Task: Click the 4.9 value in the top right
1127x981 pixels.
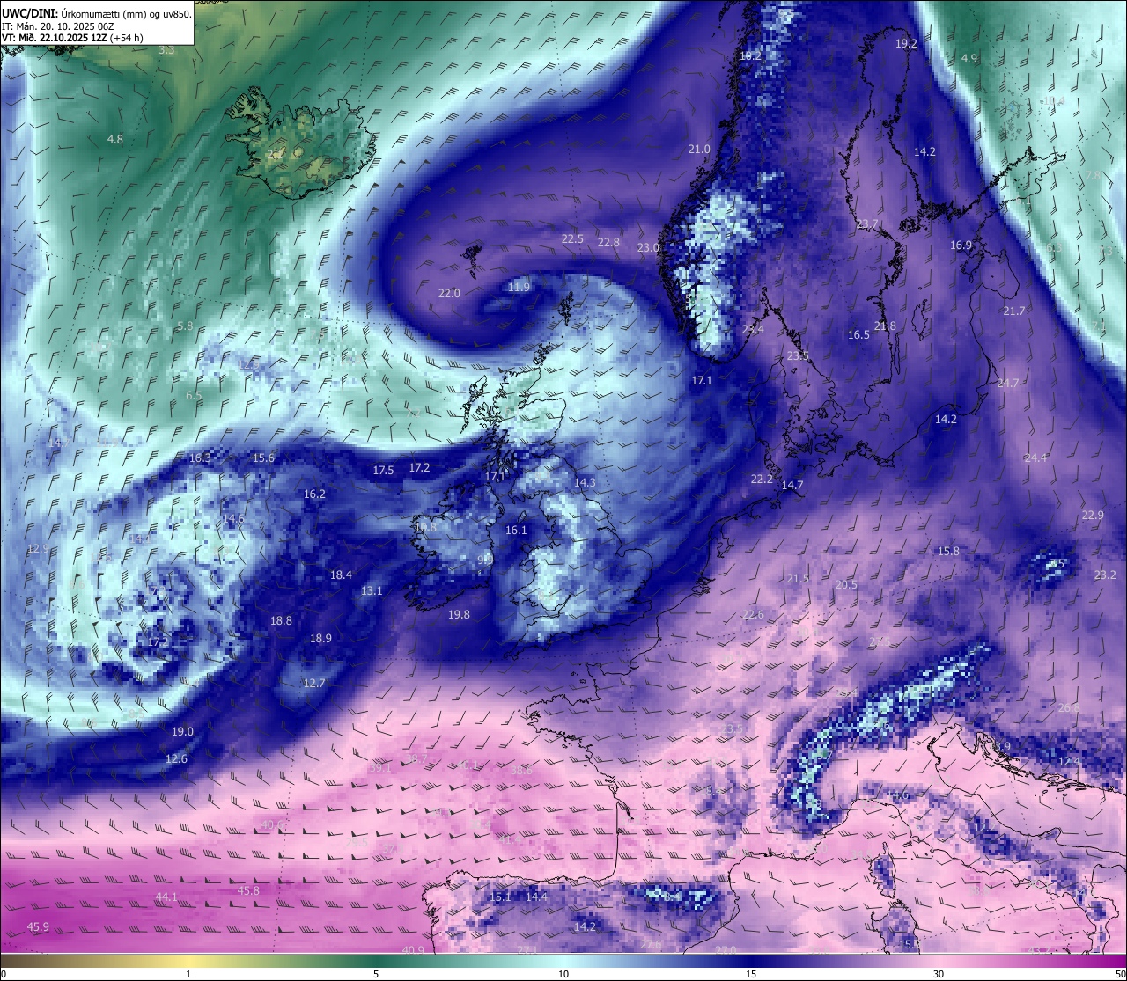Action: [969, 58]
